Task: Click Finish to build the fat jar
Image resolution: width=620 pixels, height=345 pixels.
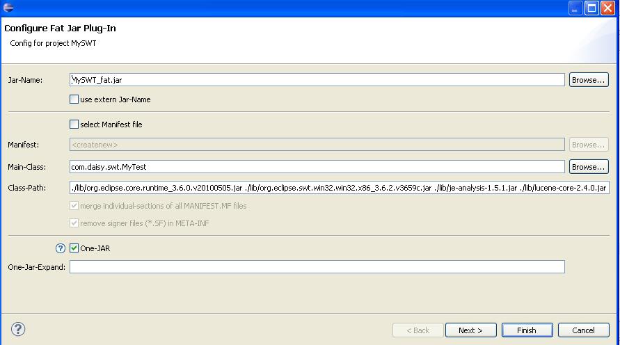Action: 527,330
